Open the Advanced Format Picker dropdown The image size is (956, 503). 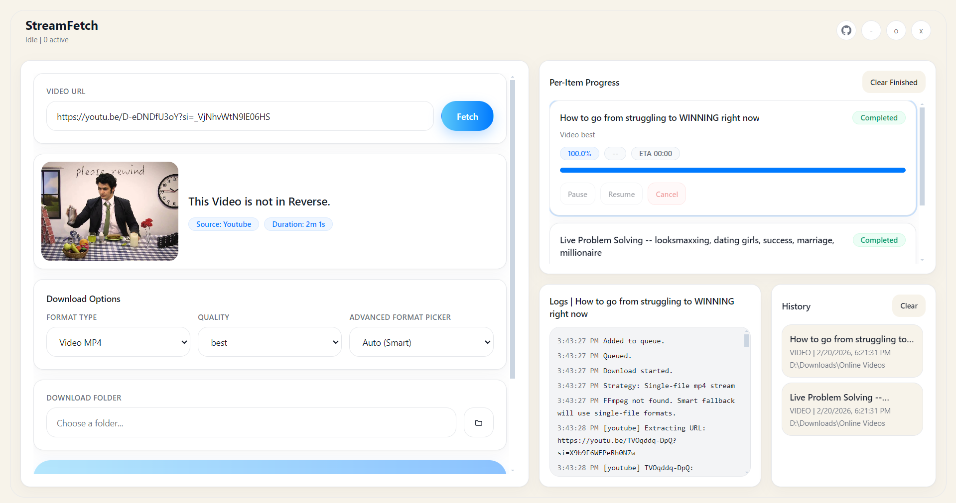pos(421,342)
